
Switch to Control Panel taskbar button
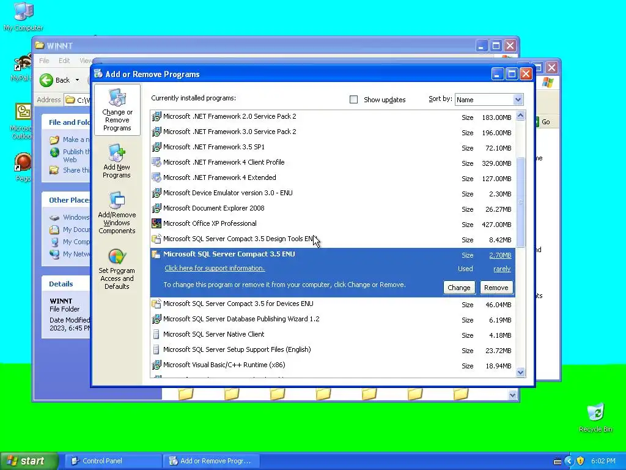[x=113, y=461]
